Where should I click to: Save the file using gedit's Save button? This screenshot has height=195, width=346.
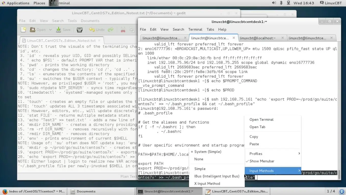pos(63,30)
